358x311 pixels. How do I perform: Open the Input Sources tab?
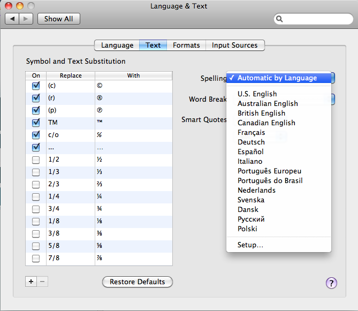point(234,45)
